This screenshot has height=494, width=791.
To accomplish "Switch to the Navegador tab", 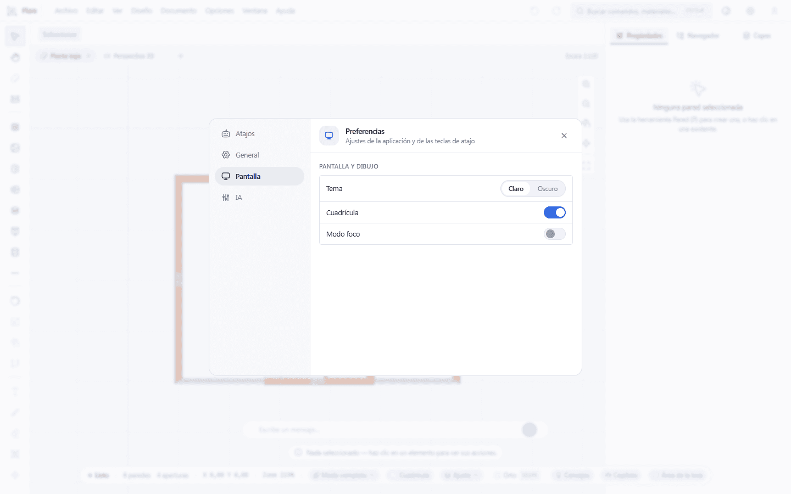I will 698,36.
